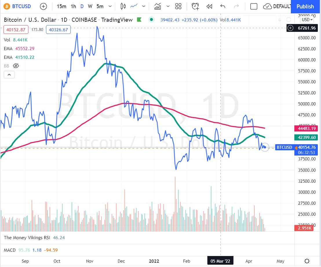Collapse the indicator legend with the caret
This screenshot has width=321, height=267.
click(9, 75)
